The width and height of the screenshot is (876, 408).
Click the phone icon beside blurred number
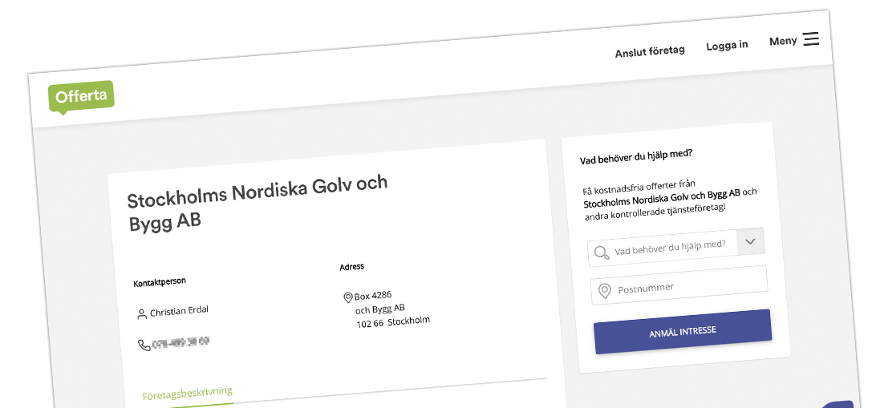coord(144,345)
